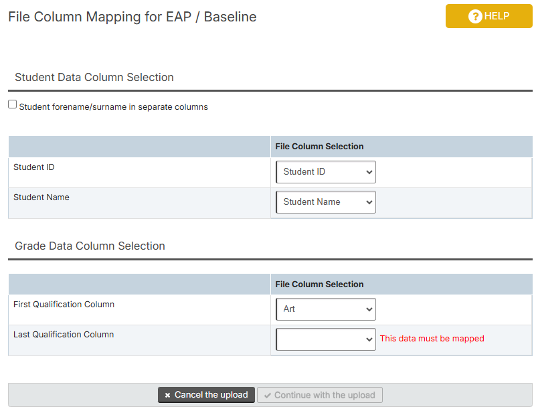Click the 'Student forename/surname in separate columns' label
This screenshot has width=536, height=411.
click(x=113, y=107)
